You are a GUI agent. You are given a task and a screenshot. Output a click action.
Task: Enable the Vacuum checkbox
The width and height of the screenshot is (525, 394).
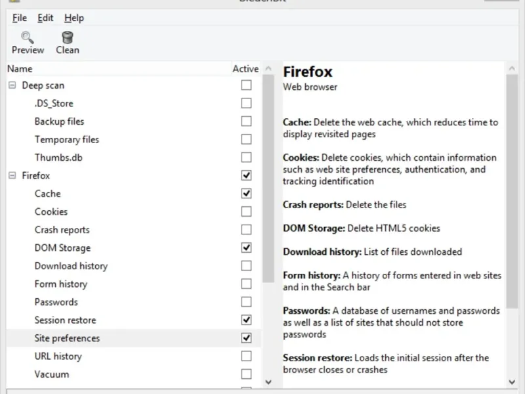(x=246, y=374)
